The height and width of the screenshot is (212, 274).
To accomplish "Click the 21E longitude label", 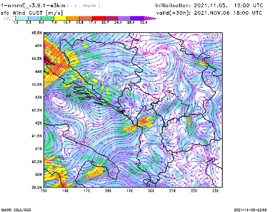I will [173, 191].
